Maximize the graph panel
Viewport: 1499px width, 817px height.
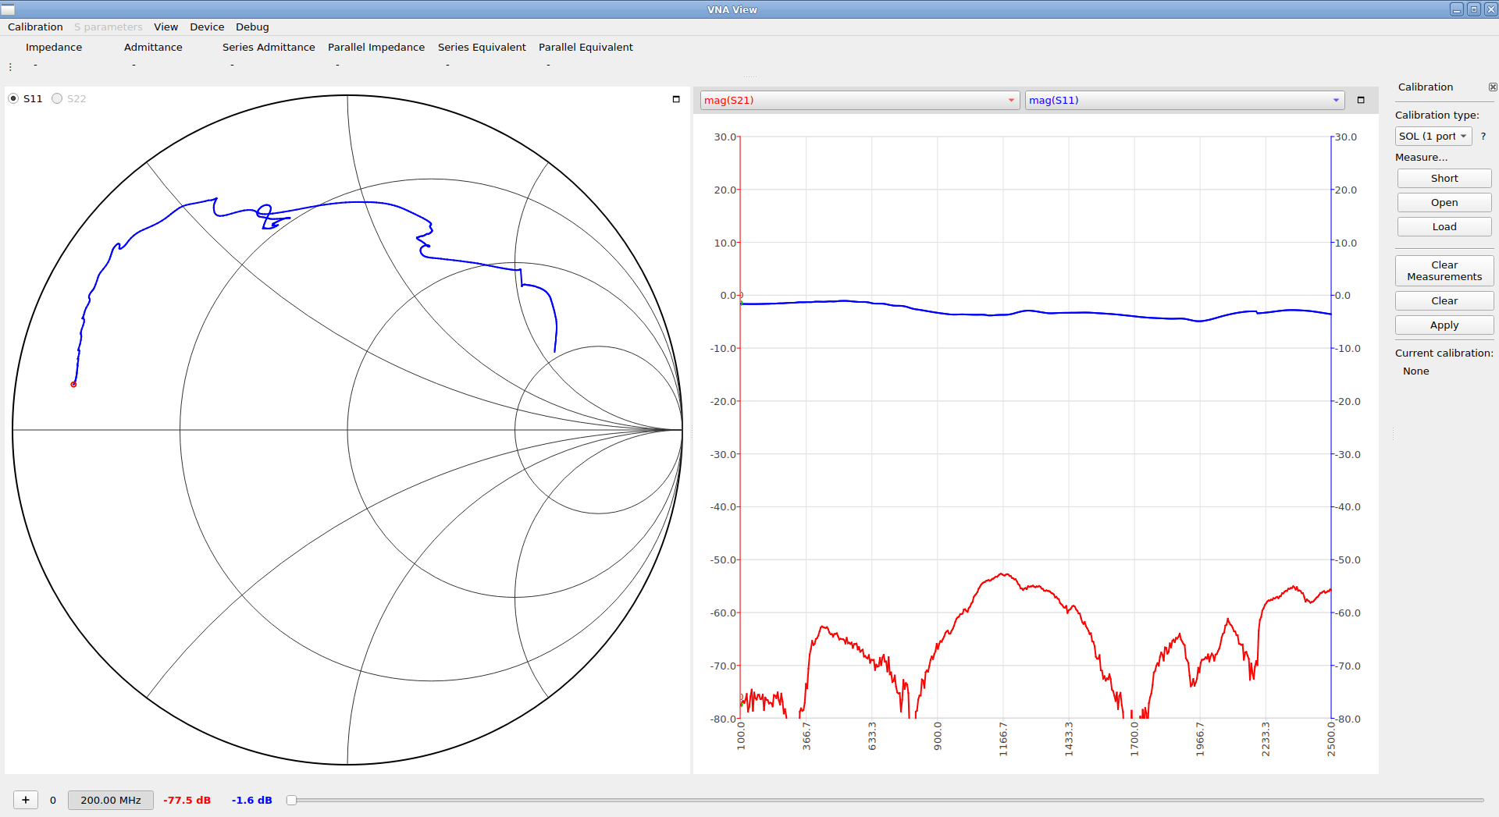point(1361,100)
